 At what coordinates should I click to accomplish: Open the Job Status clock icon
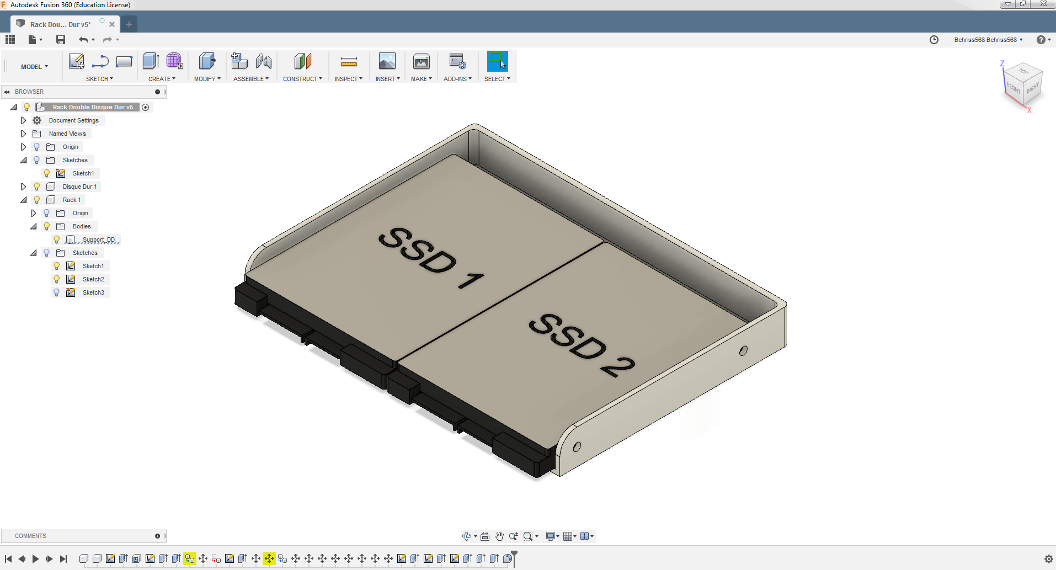coord(934,40)
